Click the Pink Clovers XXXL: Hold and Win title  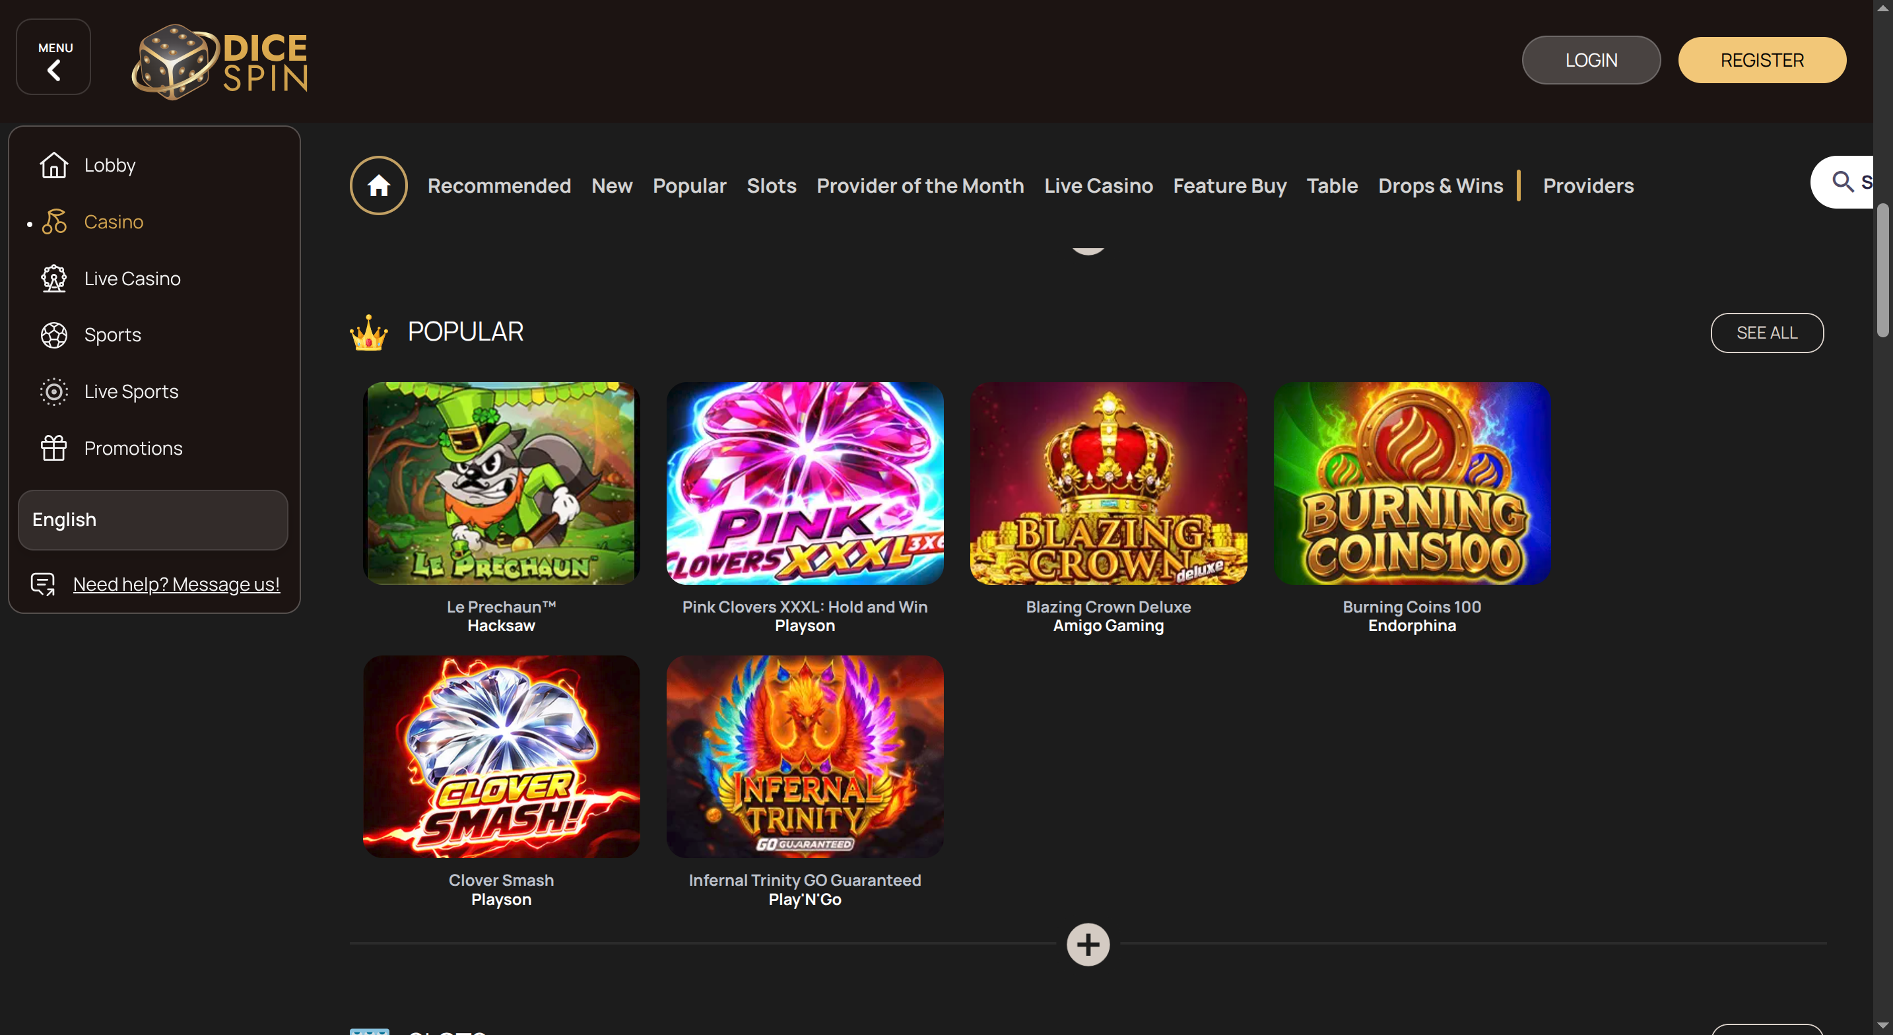(x=805, y=607)
